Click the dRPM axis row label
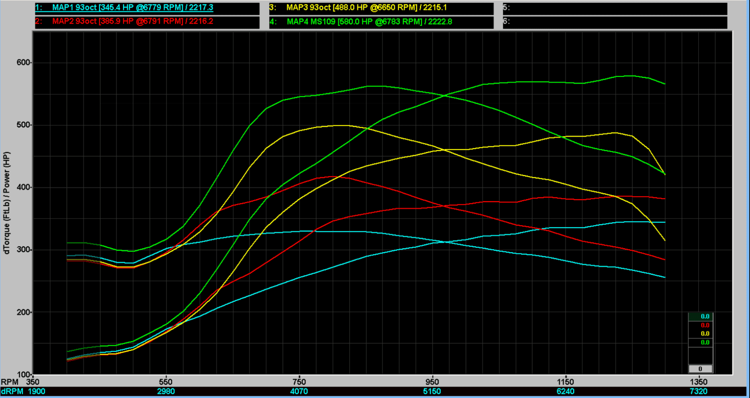The image size is (750, 398). tap(12, 392)
